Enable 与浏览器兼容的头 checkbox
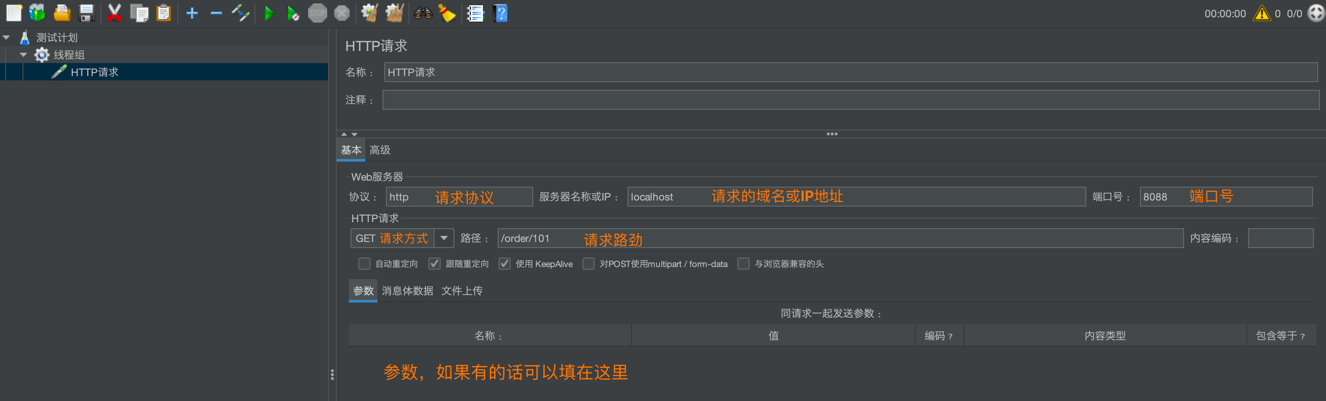 [x=743, y=264]
